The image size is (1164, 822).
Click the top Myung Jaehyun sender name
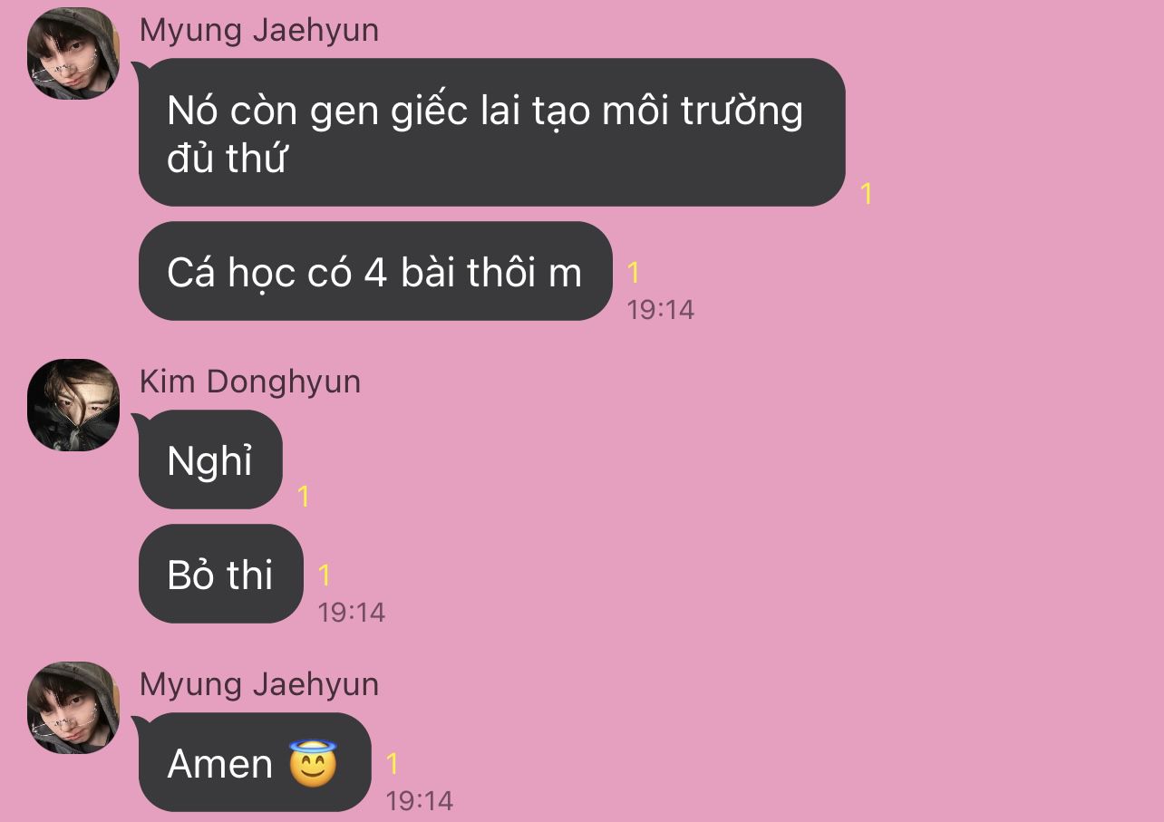[x=259, y=30]
